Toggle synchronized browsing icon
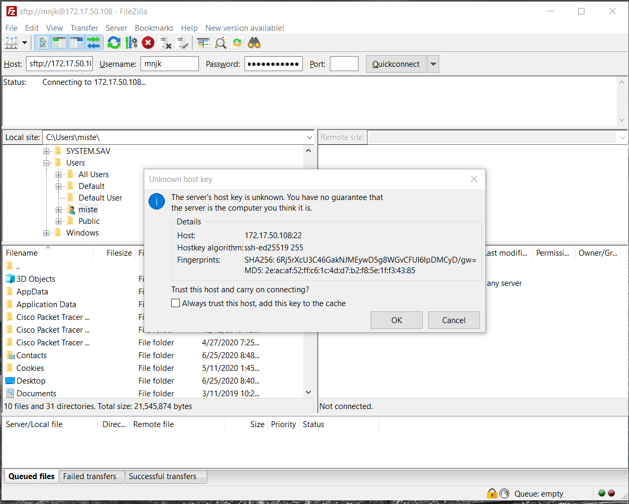The width and height of the screenshot is (629, 504). pyautogui.click(x=238, y=42)
